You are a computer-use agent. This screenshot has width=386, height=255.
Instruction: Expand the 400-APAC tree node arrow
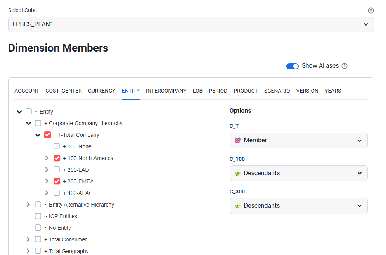pos(47,193)
